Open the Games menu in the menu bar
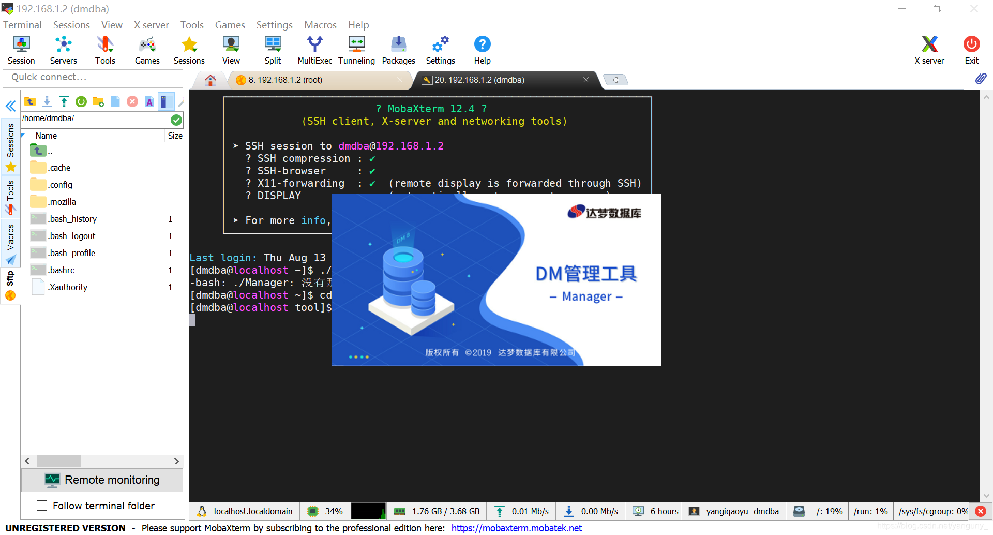993x535 pixels. coord(230,25)
